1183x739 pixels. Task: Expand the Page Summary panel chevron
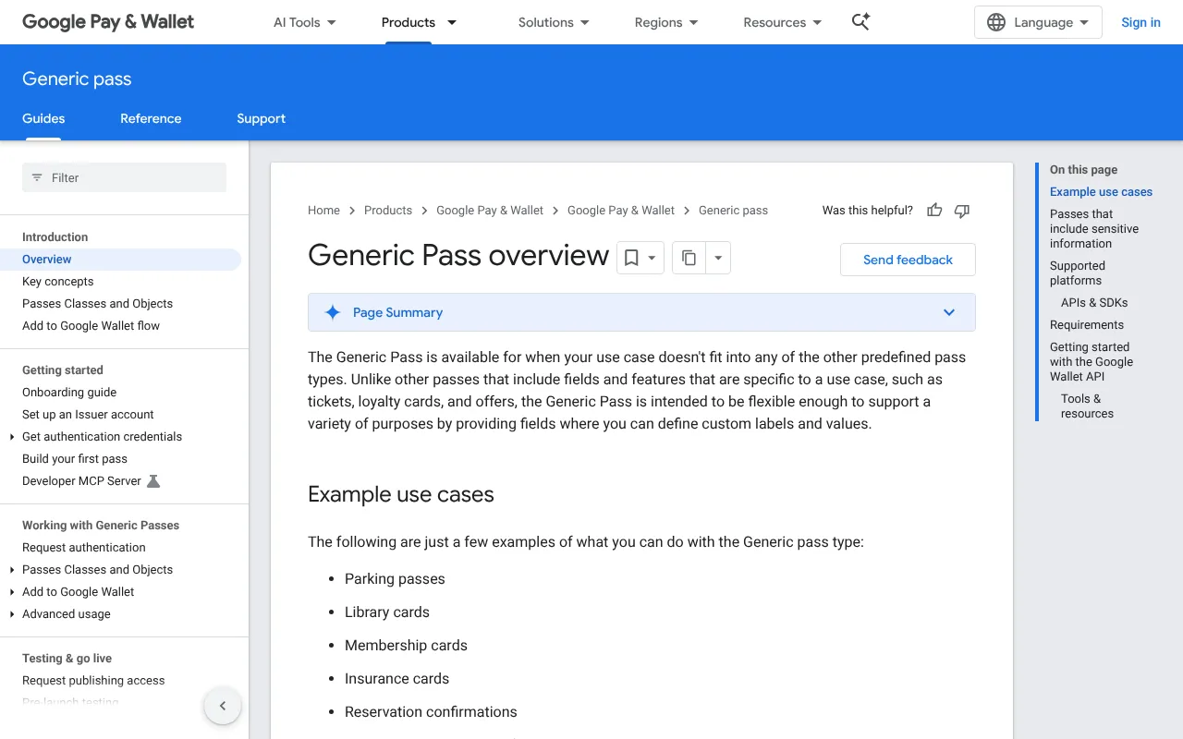tap(949, 312)
